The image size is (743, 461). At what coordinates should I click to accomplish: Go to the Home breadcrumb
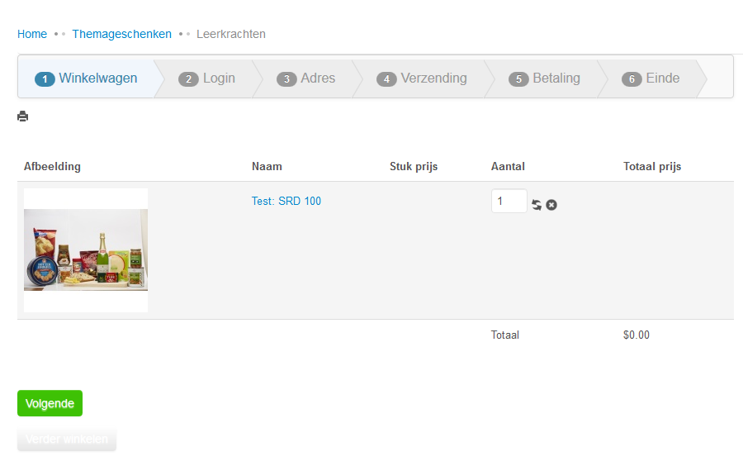(32, 34)
